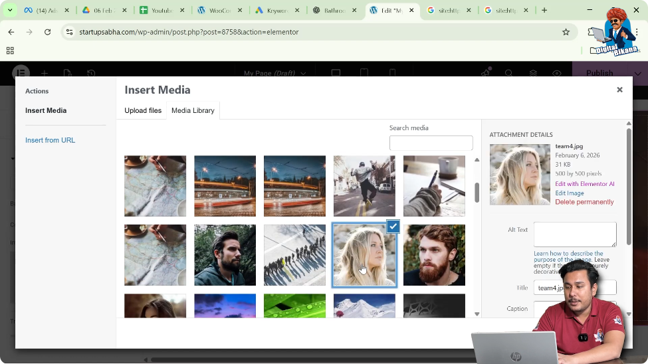Open Elementor structure layers icon
This screenshot has height=364, width=648.
tap(533, 73)
